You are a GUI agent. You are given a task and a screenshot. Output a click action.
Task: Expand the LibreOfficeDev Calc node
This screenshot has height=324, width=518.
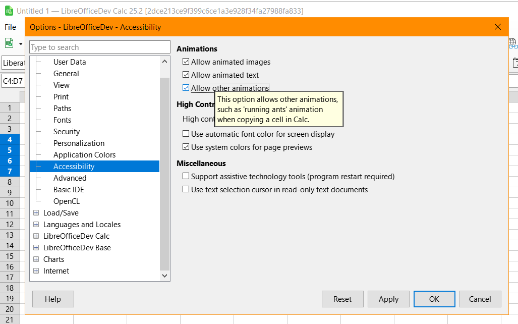coord(36,236)
